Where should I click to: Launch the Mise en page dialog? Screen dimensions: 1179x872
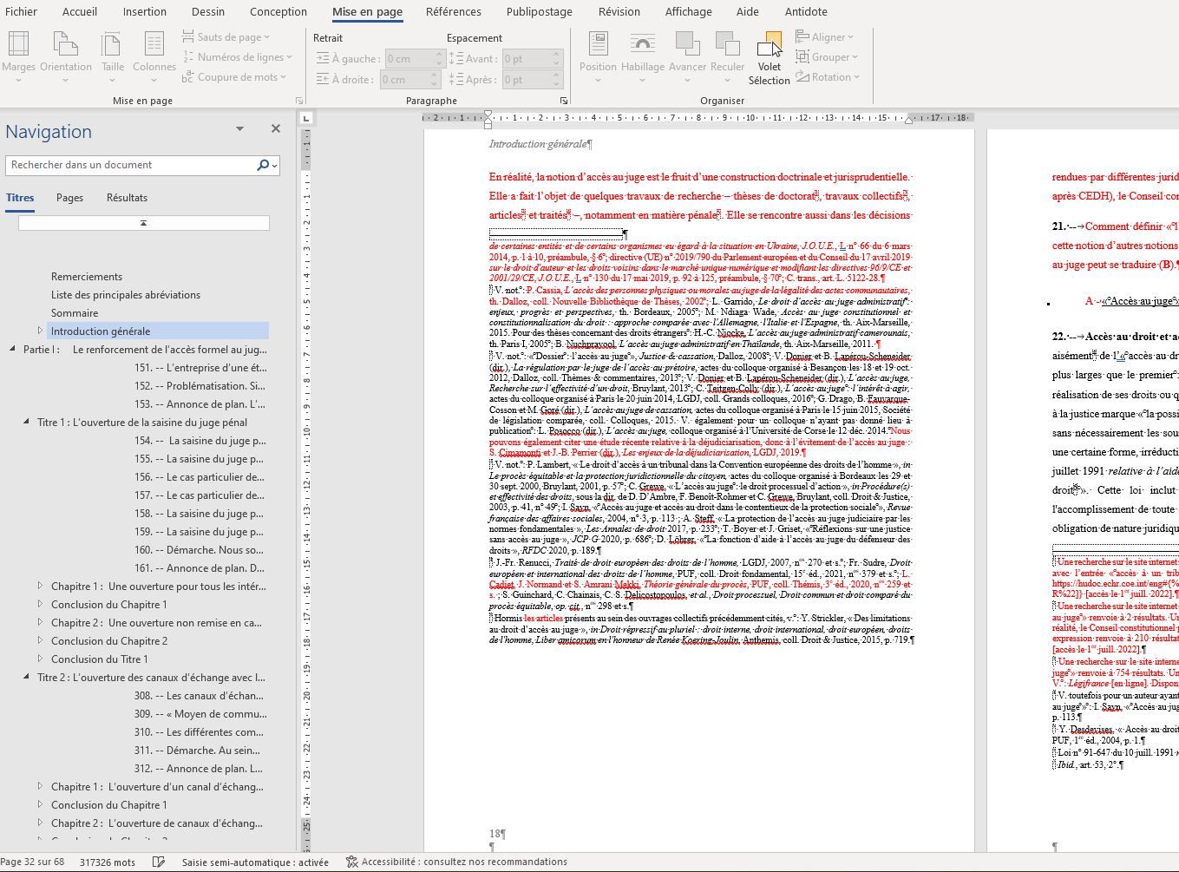pos(299,102)
